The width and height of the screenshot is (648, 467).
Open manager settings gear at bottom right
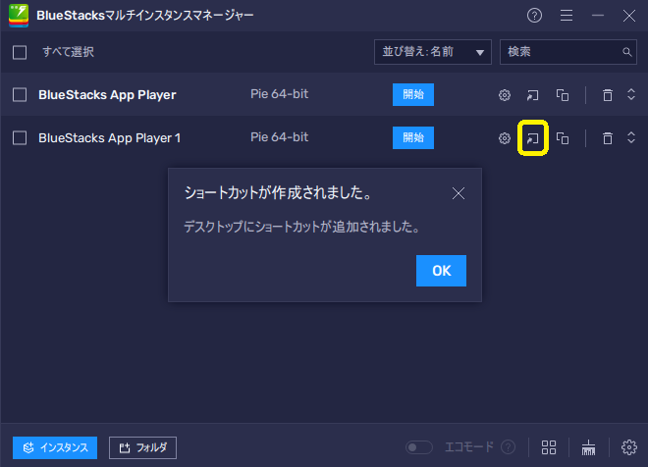[x=629, y=447]
